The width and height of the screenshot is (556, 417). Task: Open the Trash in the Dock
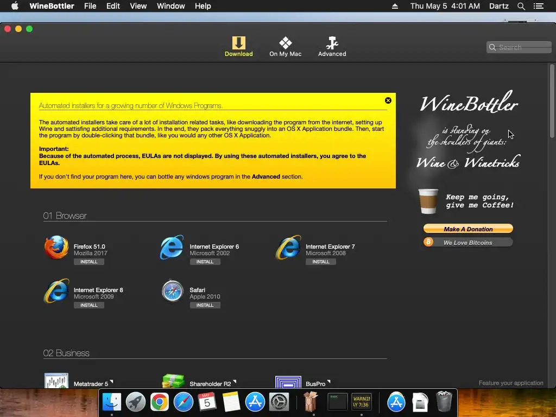point(444,401)
